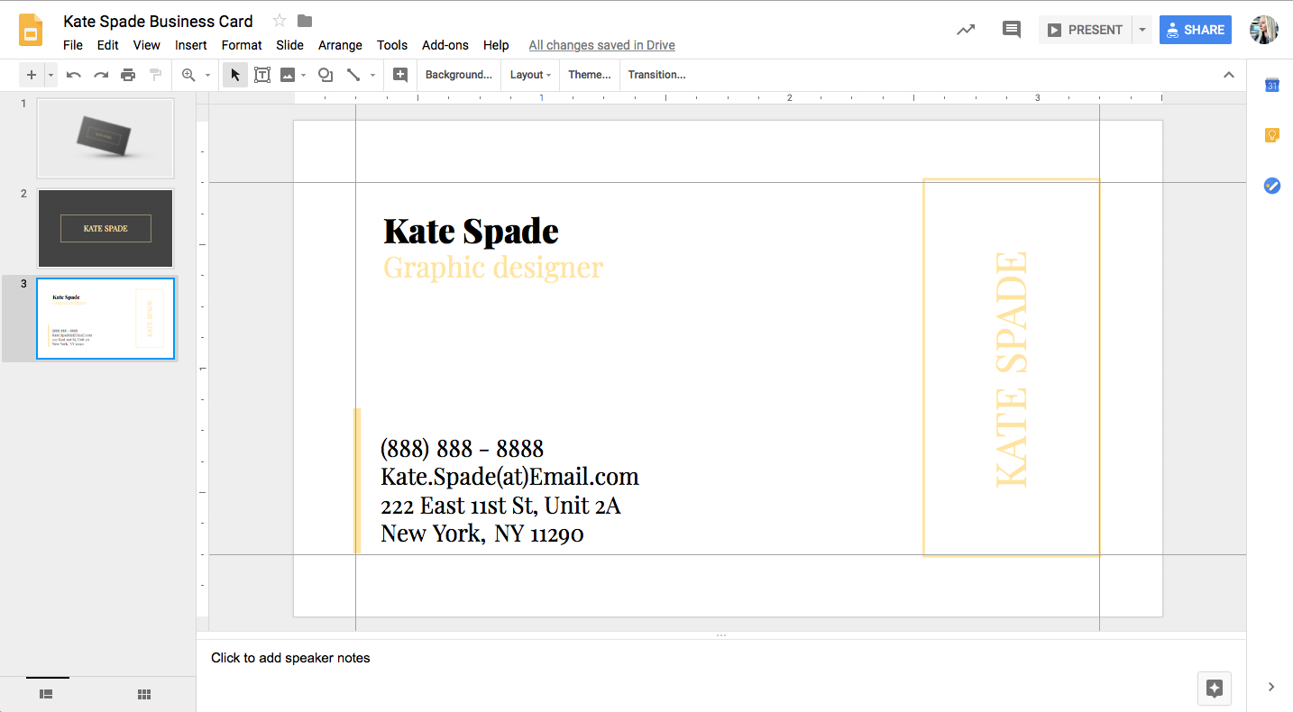Open the Format menu
This screenshot has height=712, width=1293.
(242, 45)
